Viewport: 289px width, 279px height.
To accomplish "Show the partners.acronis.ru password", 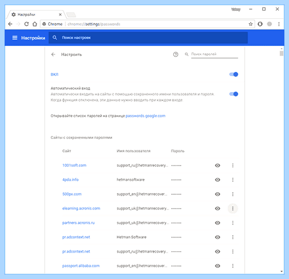I will tap(218, 223).
